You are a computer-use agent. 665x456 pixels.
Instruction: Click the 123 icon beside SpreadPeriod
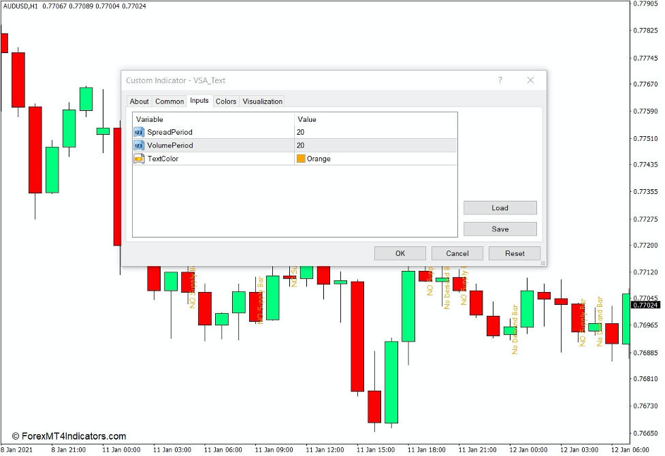click(x=139, y=132)
